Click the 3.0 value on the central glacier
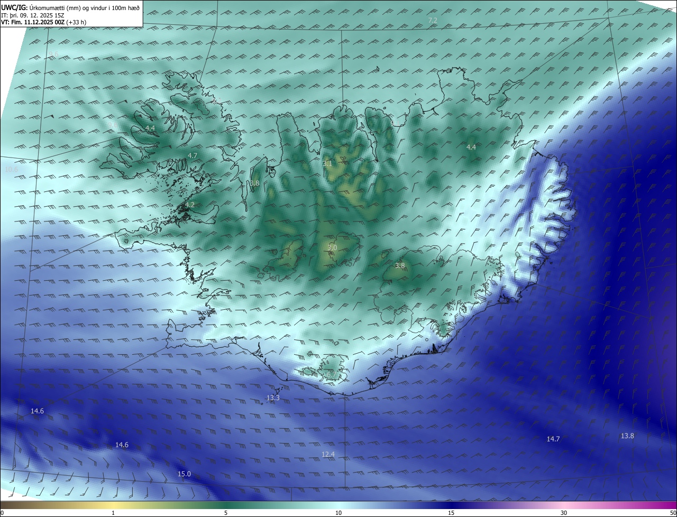677x517 pixels. coord(332,248)
